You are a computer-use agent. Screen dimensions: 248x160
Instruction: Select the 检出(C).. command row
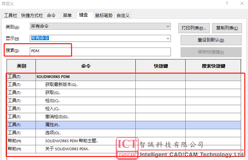pyautogui.click(x=124, y=101)
